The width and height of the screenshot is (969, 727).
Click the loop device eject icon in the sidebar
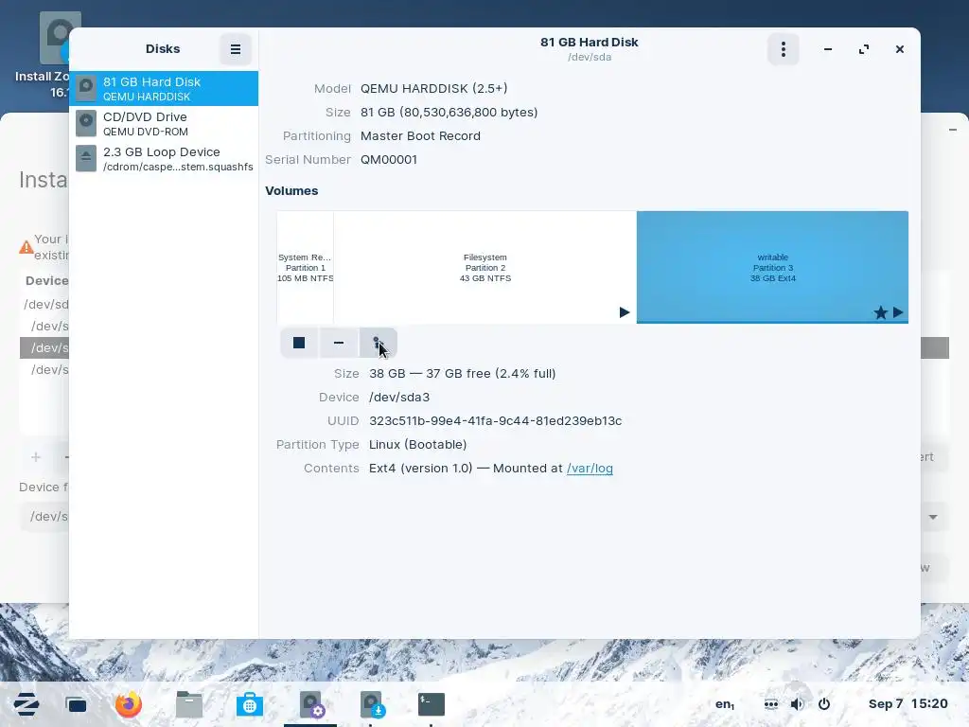tap(86, 159)
